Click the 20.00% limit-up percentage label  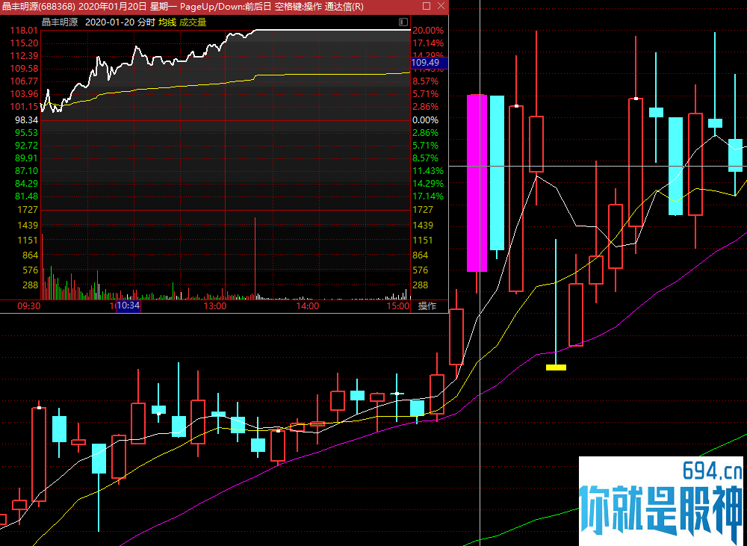coord(428,31)
